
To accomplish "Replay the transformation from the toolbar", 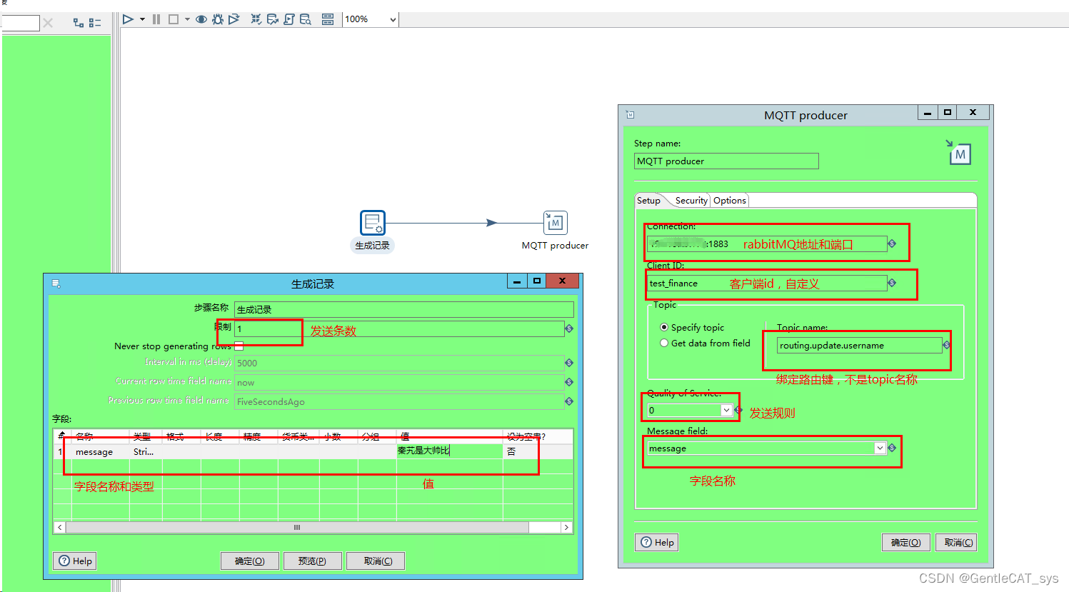I will click(x=234, y=19).
